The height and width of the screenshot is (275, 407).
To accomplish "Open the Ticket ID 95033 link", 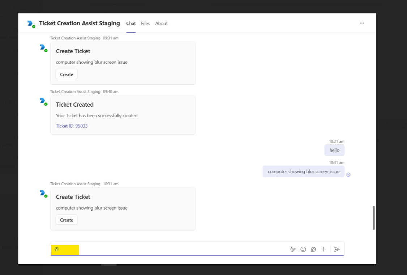I will click(x=72, y=126).
